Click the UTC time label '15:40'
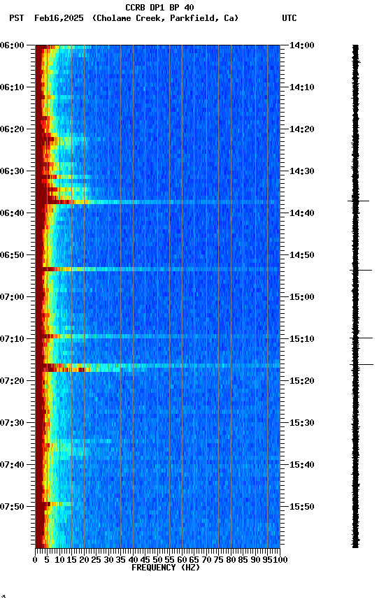 [302, 466]
